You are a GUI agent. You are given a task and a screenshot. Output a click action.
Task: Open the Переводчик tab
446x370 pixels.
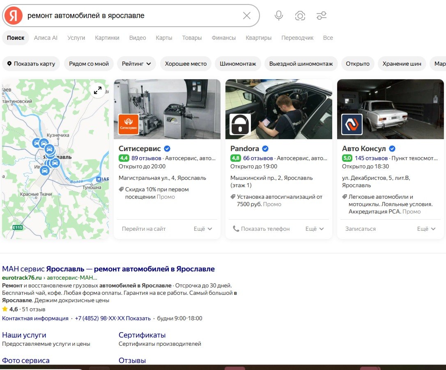297,38
